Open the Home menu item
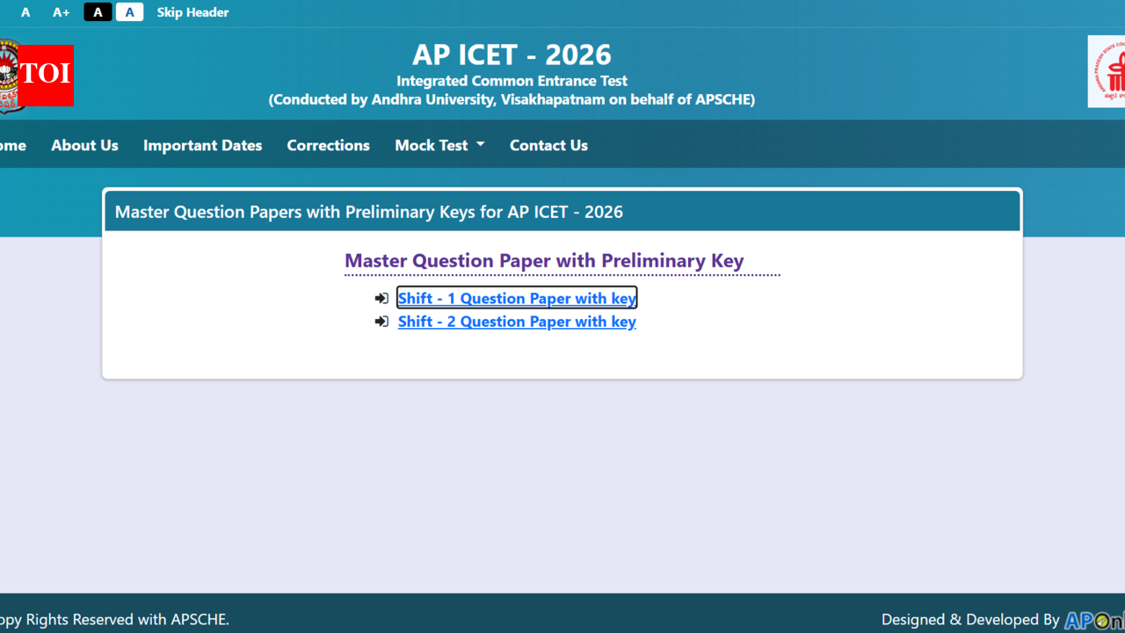1125x633 pixels. click(x=12, y=145)
